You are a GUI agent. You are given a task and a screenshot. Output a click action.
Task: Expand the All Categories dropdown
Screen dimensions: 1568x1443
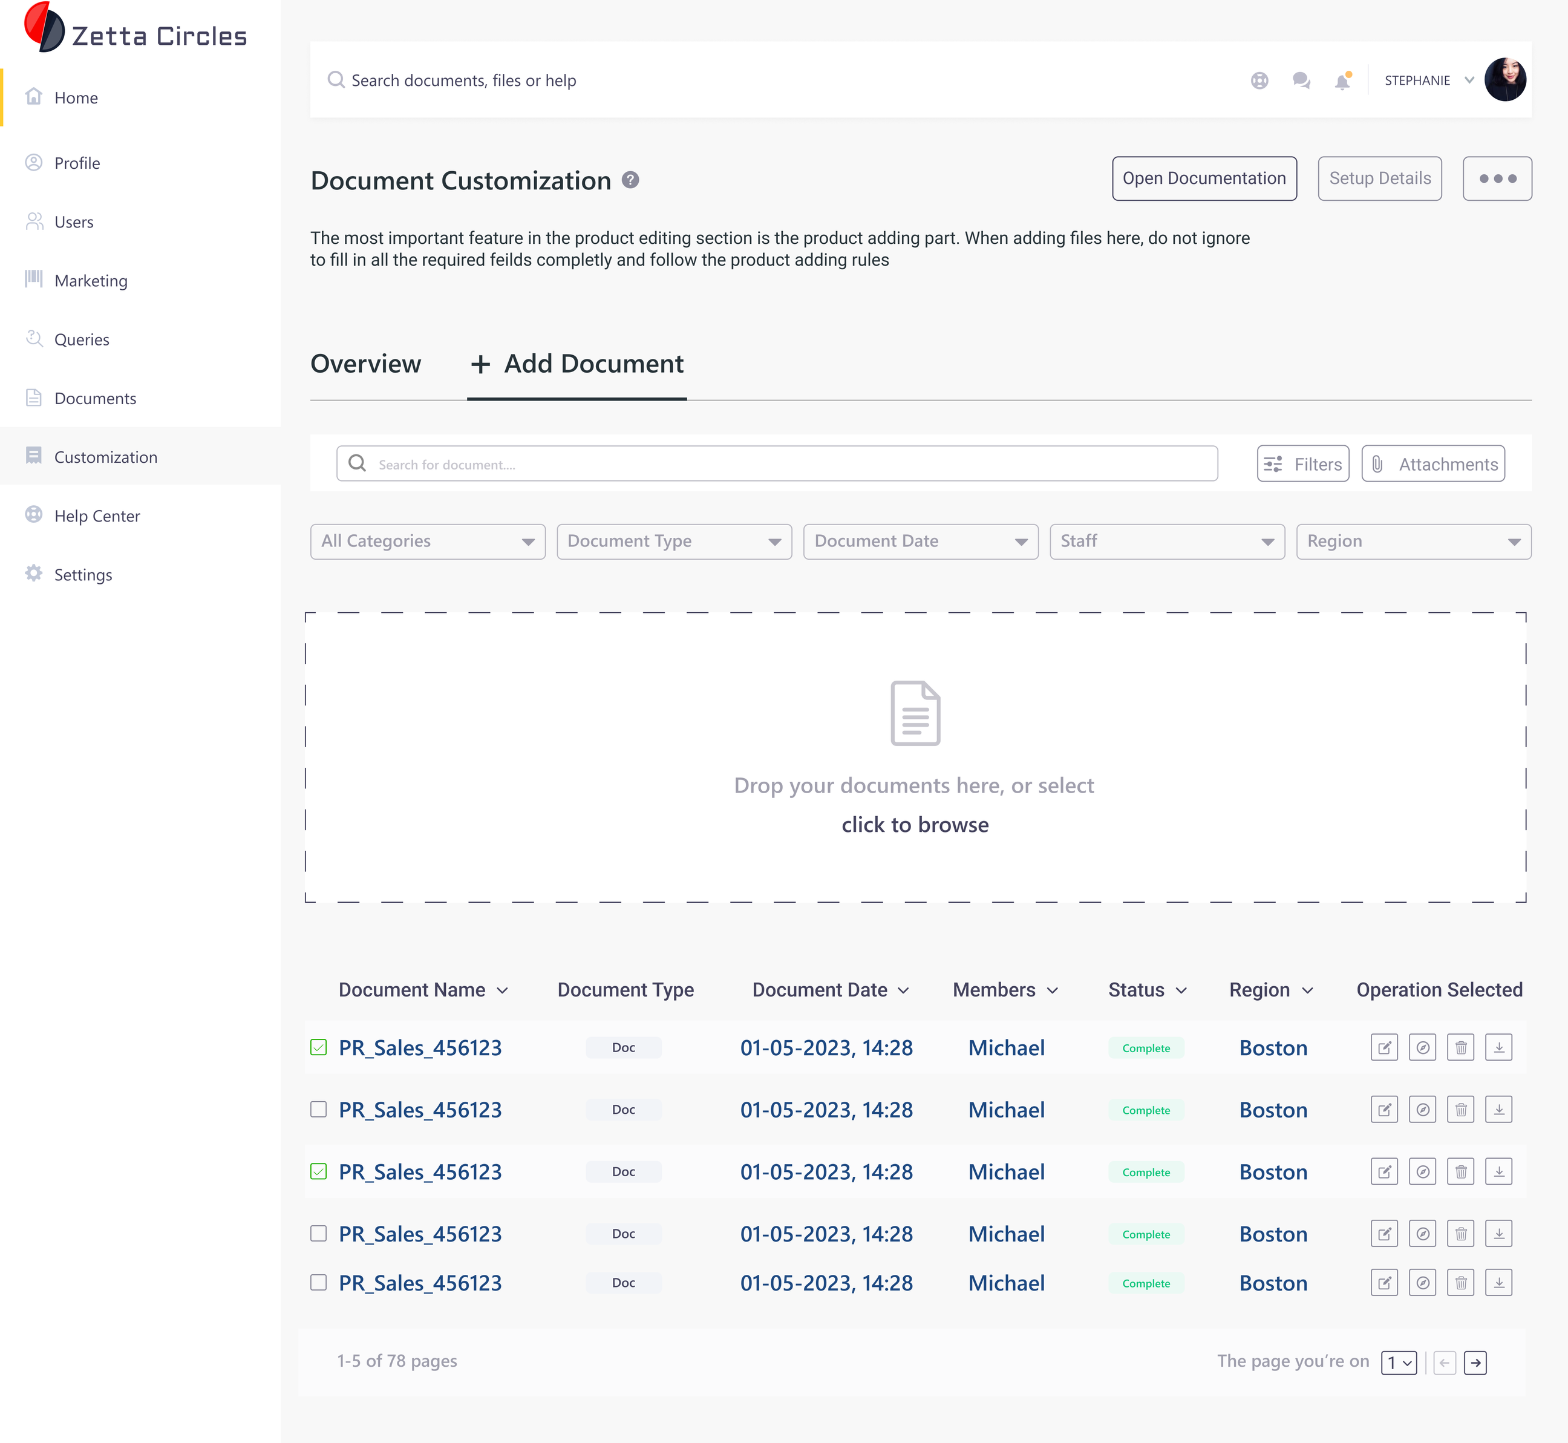(427, 541)
